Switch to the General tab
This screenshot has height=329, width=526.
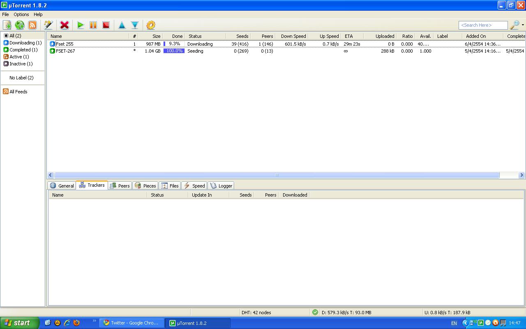[x=62, y=186]
